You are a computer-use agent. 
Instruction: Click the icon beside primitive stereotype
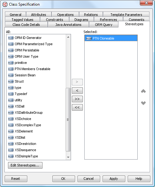point(11,63)
